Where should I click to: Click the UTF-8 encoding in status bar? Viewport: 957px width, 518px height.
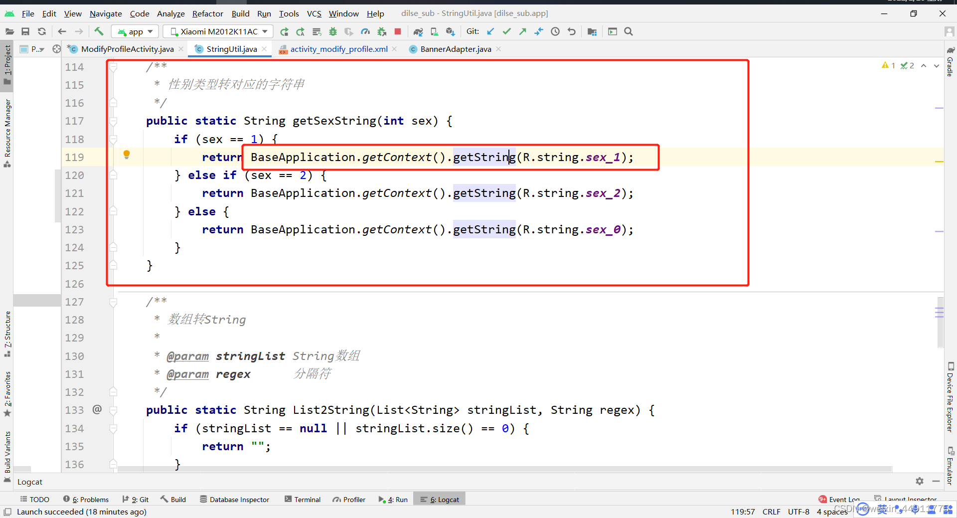(798, 512)
